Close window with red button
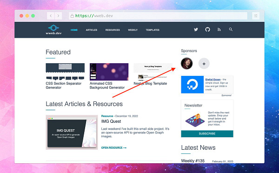 click(21, 16)
